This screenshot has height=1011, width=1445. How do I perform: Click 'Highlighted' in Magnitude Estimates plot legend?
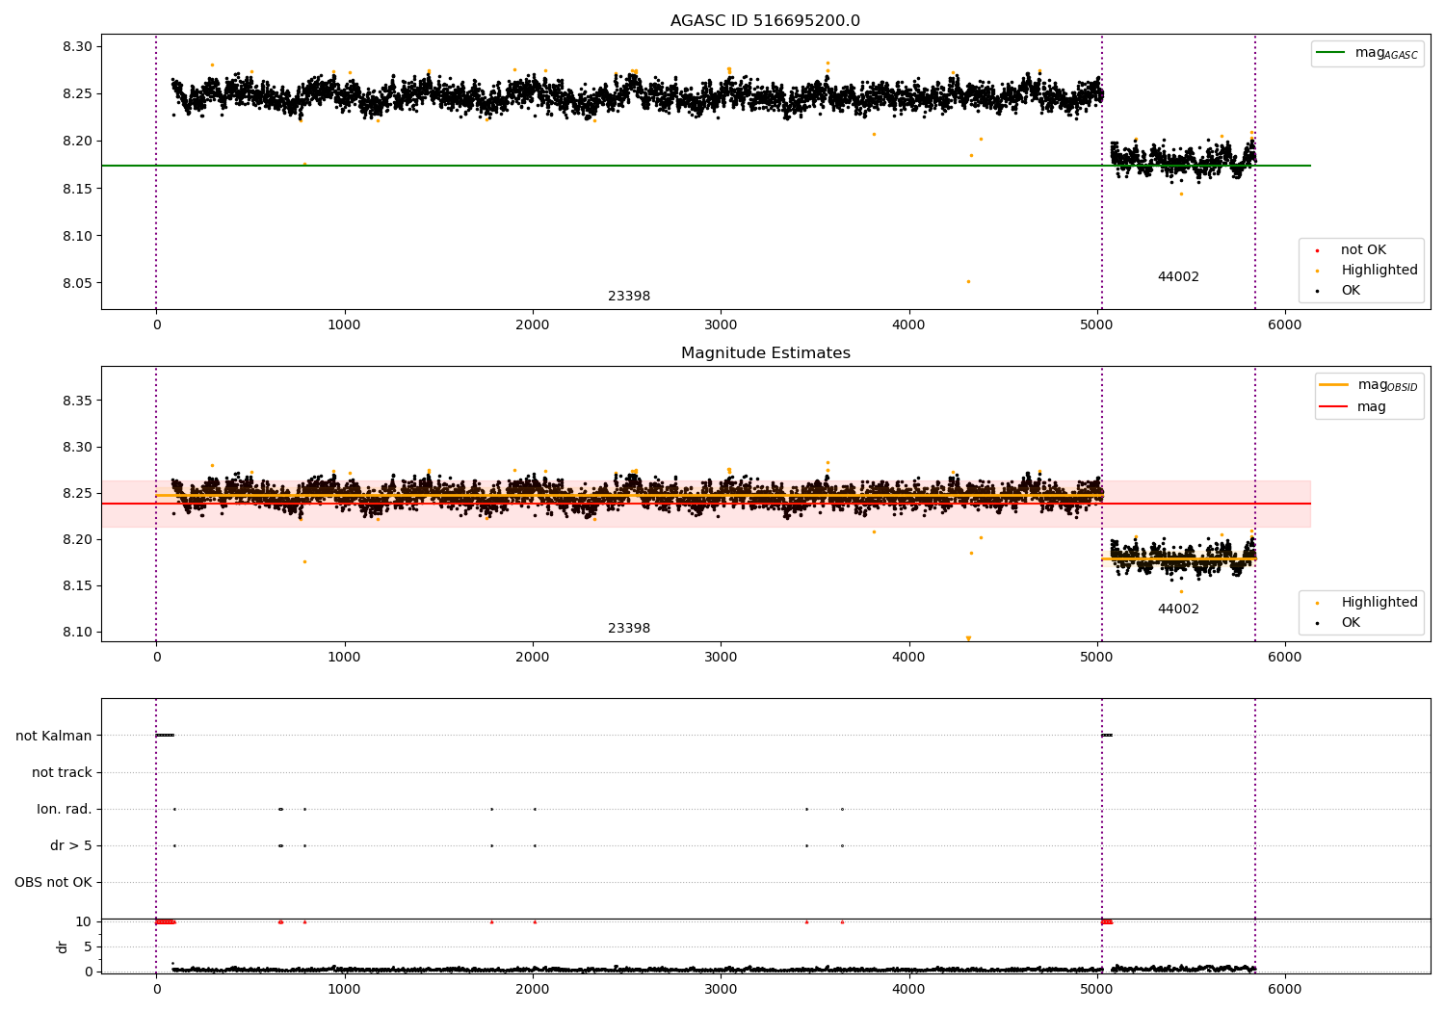(x=1379, y=603)
